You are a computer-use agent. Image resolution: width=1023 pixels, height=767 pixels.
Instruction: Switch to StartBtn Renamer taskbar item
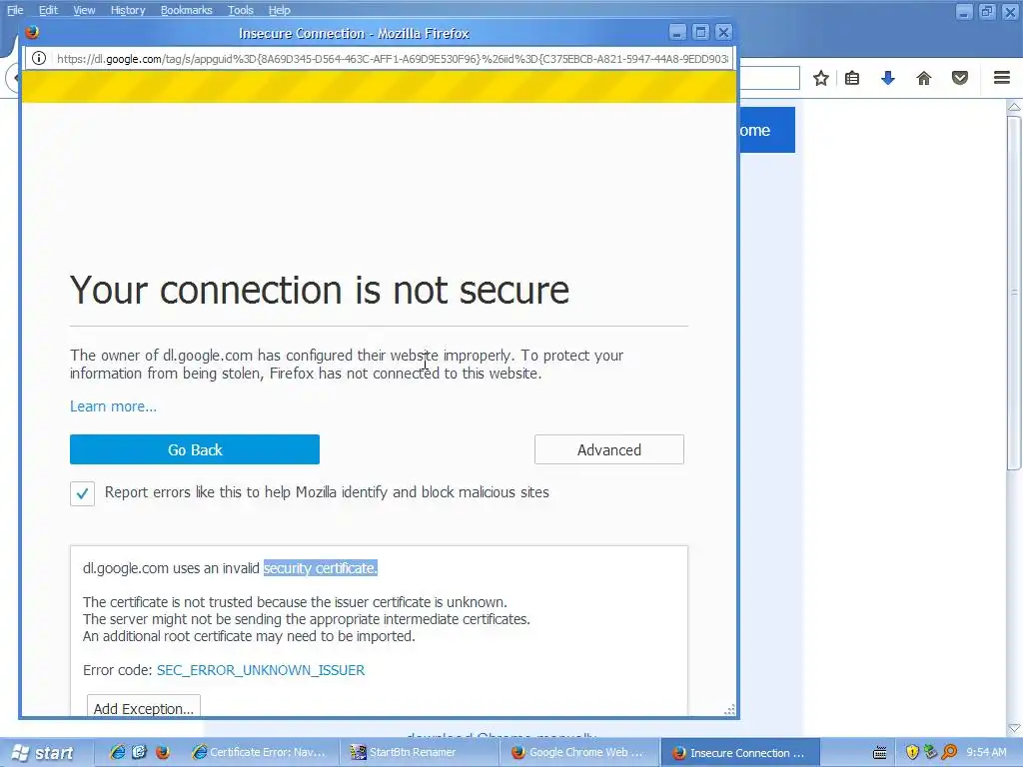coord(419,752)
